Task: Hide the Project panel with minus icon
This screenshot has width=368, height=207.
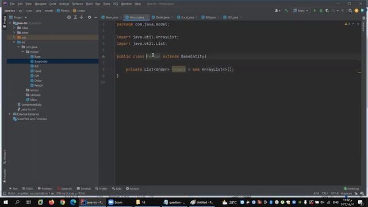Action: (x=95, y=17)
